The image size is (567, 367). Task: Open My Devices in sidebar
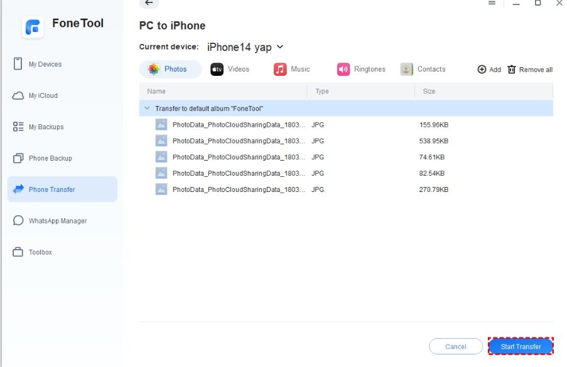click(45, 64)
